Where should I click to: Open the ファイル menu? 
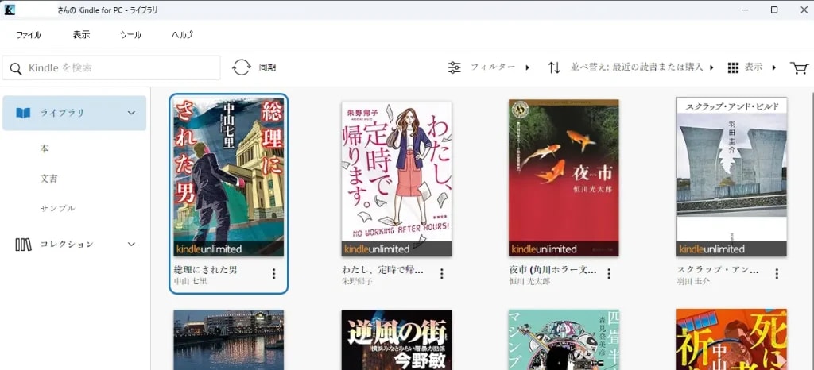click(29, 35)
